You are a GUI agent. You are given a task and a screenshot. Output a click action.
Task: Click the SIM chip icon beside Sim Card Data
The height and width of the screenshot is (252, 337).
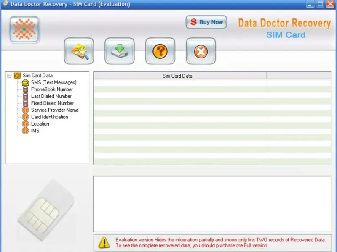pyautogui.click(x=17, y=76)
